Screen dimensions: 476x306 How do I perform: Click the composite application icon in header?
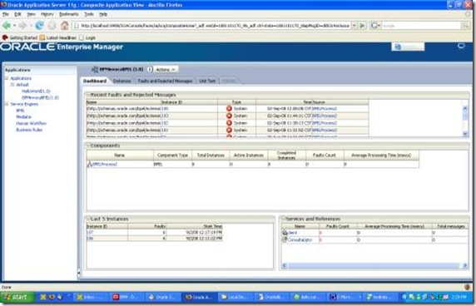coord(95,70)
